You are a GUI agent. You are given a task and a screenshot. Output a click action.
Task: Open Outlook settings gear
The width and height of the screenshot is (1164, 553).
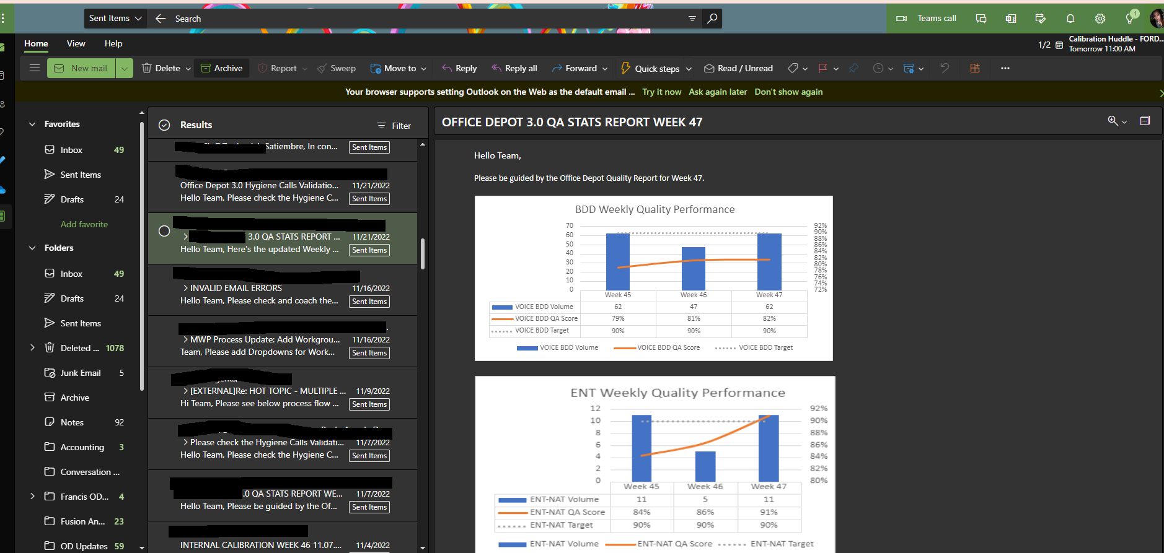tap(1100, 19)
